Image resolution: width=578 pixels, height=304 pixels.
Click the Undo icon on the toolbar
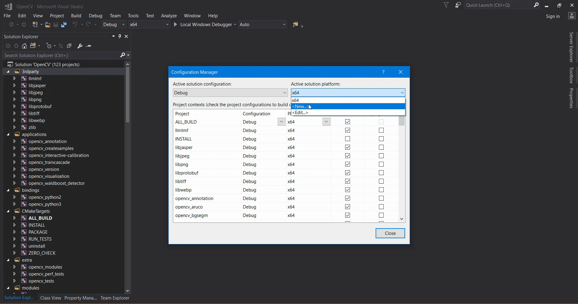75,25
